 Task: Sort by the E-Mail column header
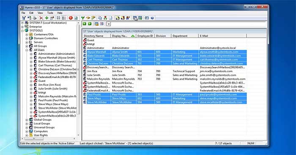tap(222, 36)
